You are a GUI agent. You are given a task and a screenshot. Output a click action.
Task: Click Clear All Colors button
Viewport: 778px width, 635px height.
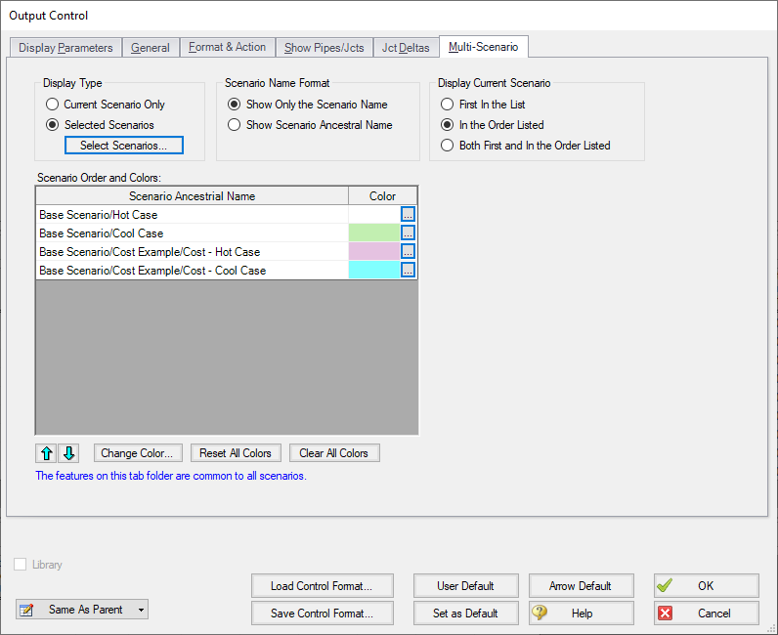334,453
